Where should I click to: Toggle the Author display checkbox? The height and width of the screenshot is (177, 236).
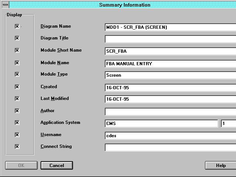(17, 111)
